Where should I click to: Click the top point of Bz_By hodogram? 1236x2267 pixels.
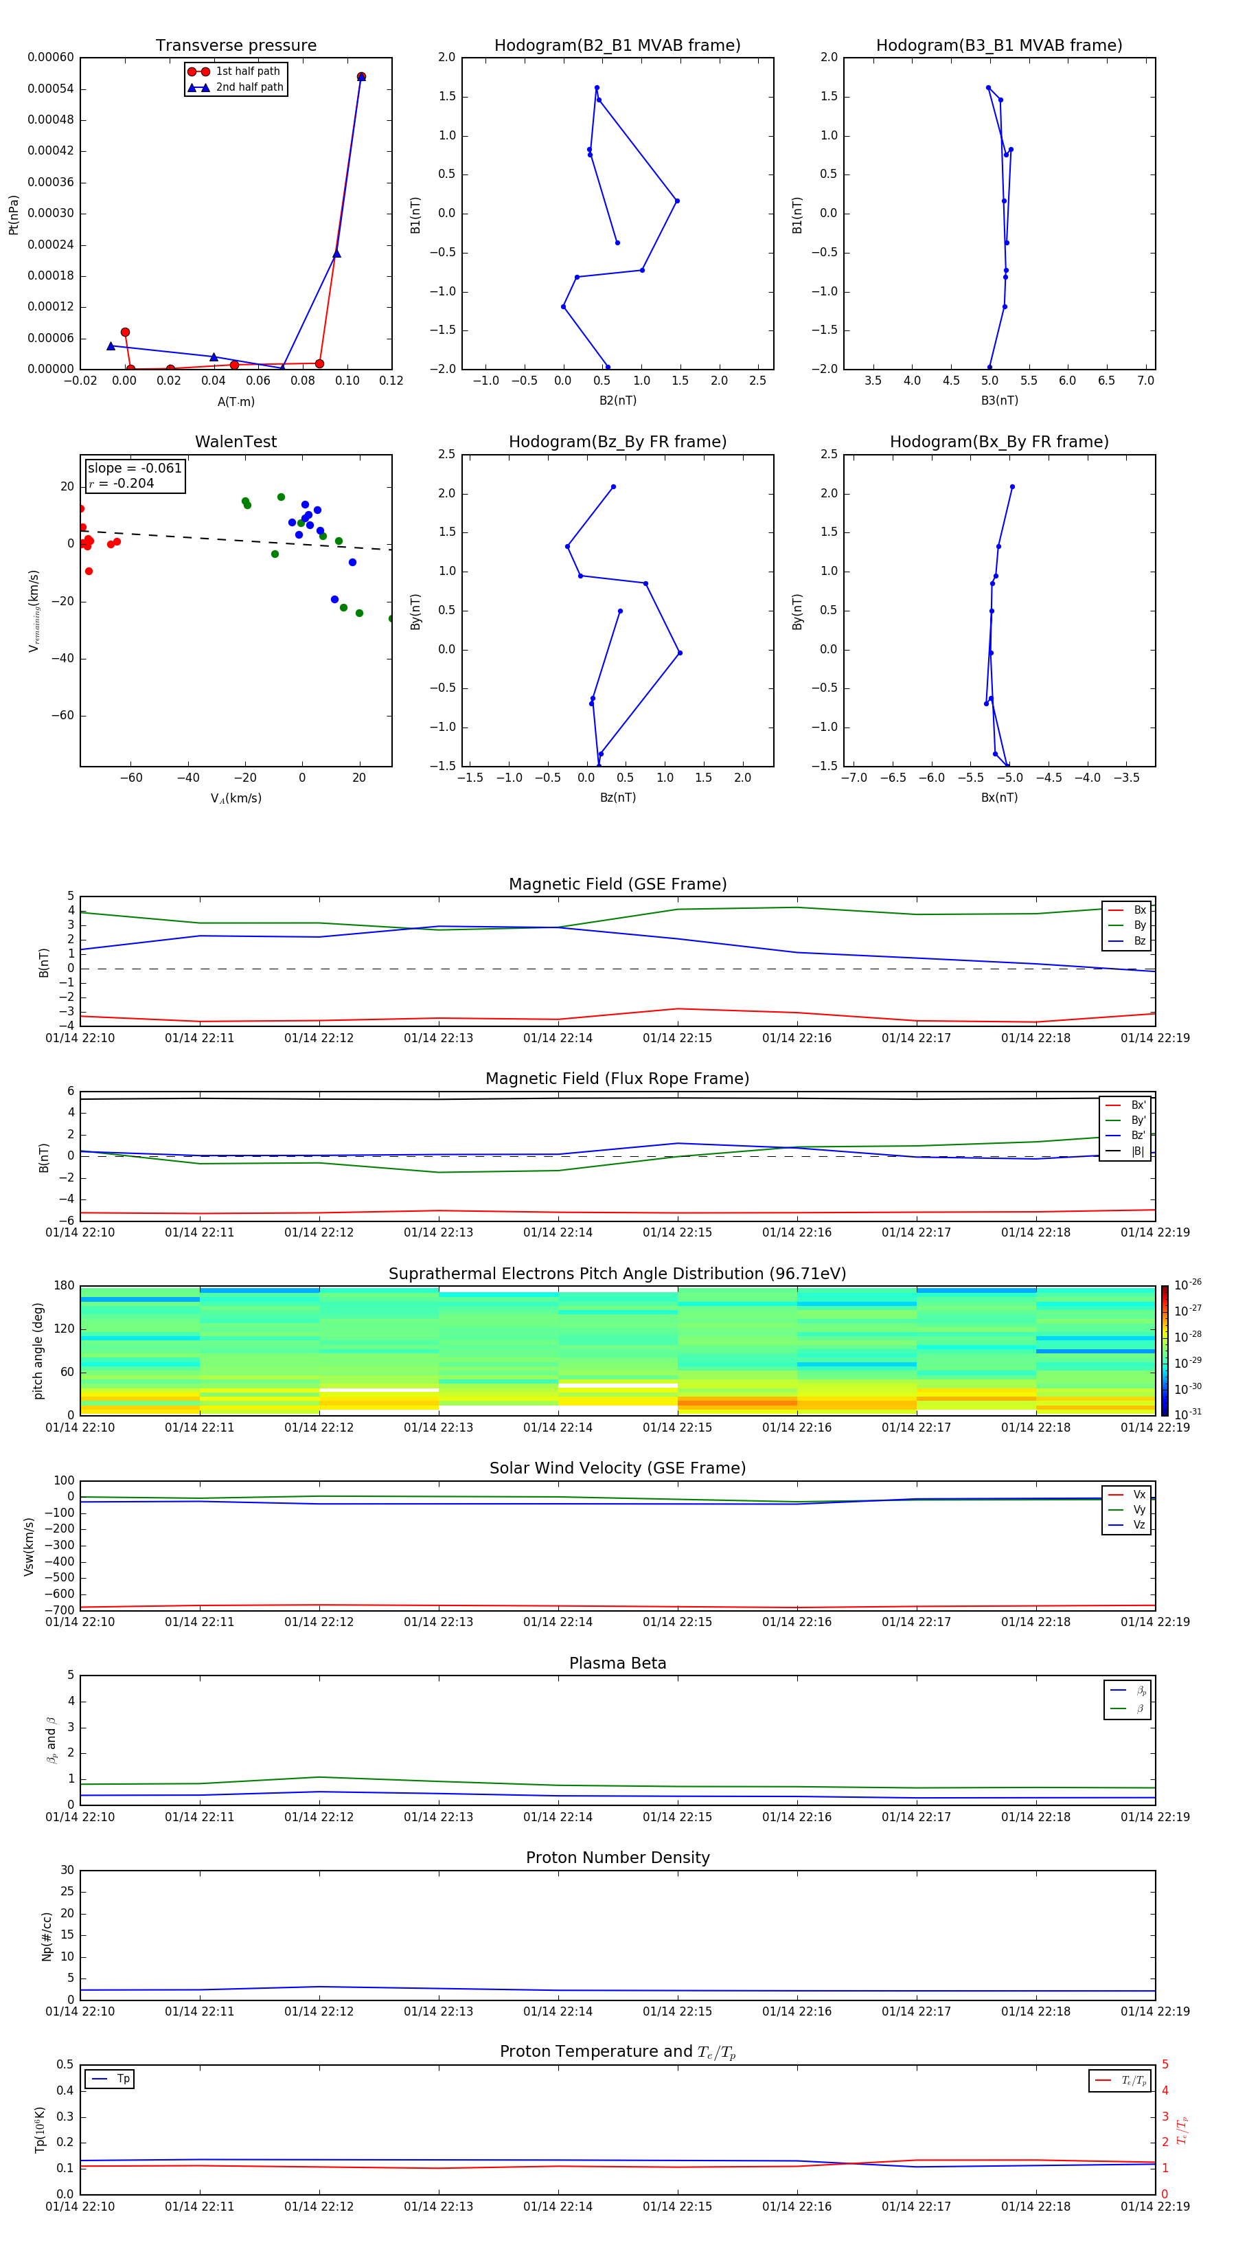point(613,486)
